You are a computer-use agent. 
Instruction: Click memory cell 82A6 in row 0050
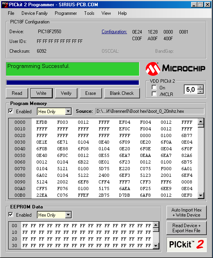coord(187,155)
